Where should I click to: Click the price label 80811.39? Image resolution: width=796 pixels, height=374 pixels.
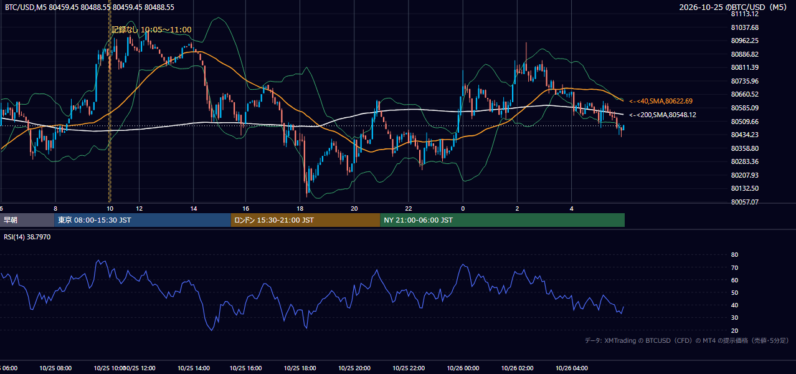click(744, 67)
